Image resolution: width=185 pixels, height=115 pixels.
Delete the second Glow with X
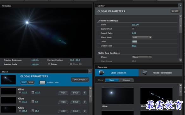85,111
